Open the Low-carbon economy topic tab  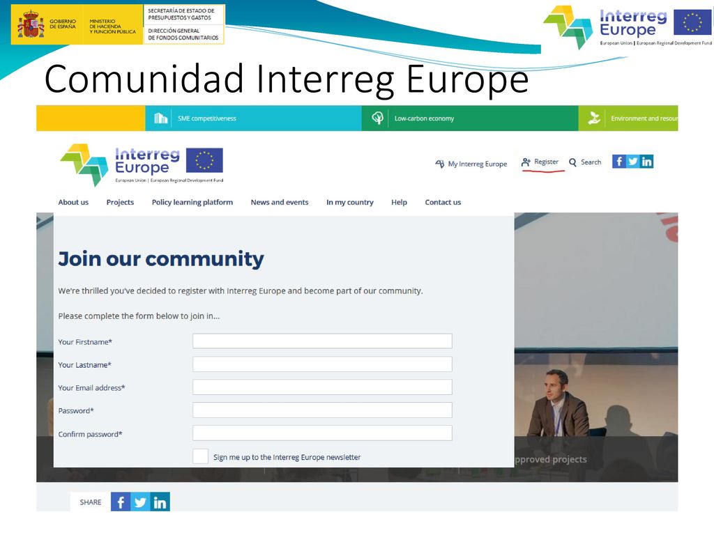pos(470,118)
